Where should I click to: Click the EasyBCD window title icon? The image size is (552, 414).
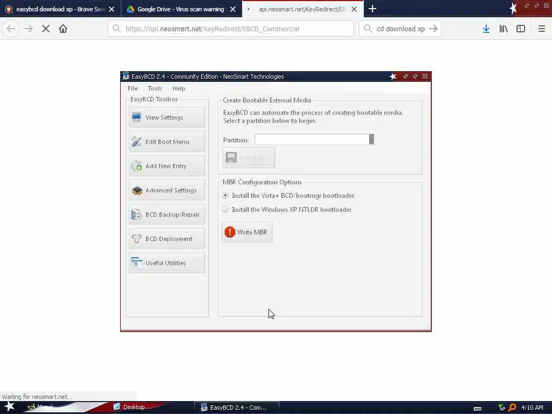[x=126, y=76]
